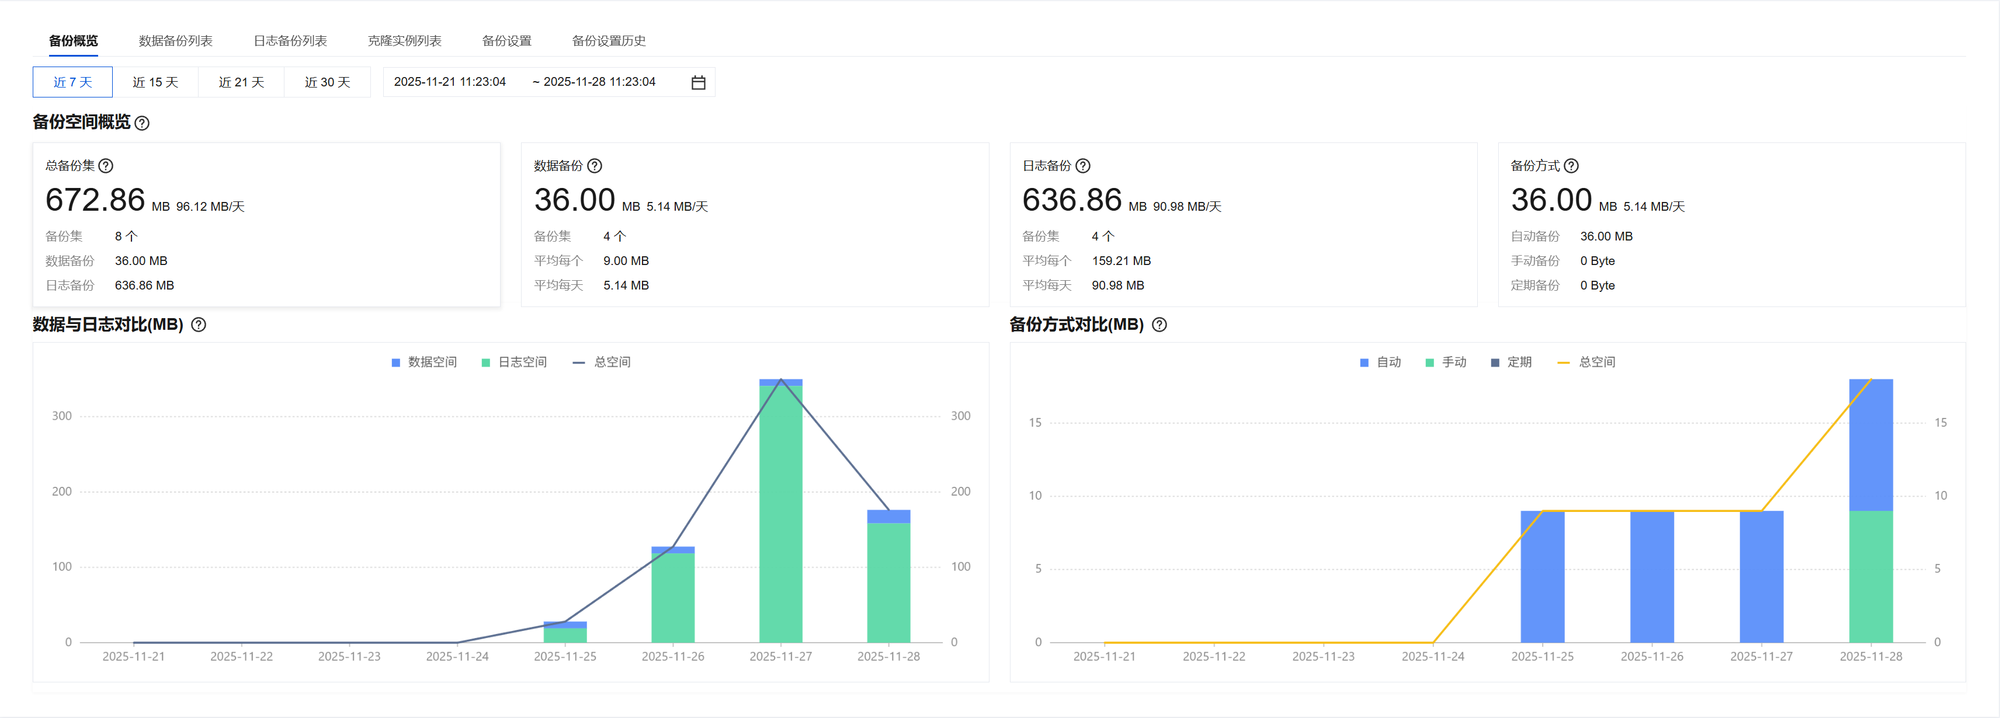This screenshot has width=2000, height=718.
Task: Switch to 数据备份列表 tab
Action: coord(175,41)
